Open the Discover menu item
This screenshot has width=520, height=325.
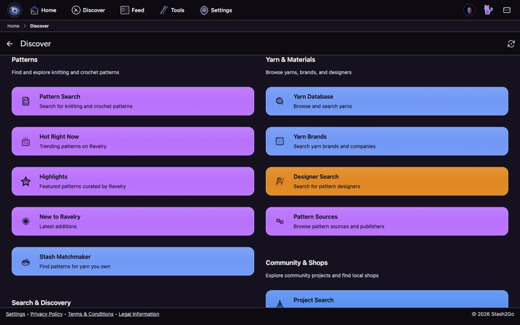point(88,10)
